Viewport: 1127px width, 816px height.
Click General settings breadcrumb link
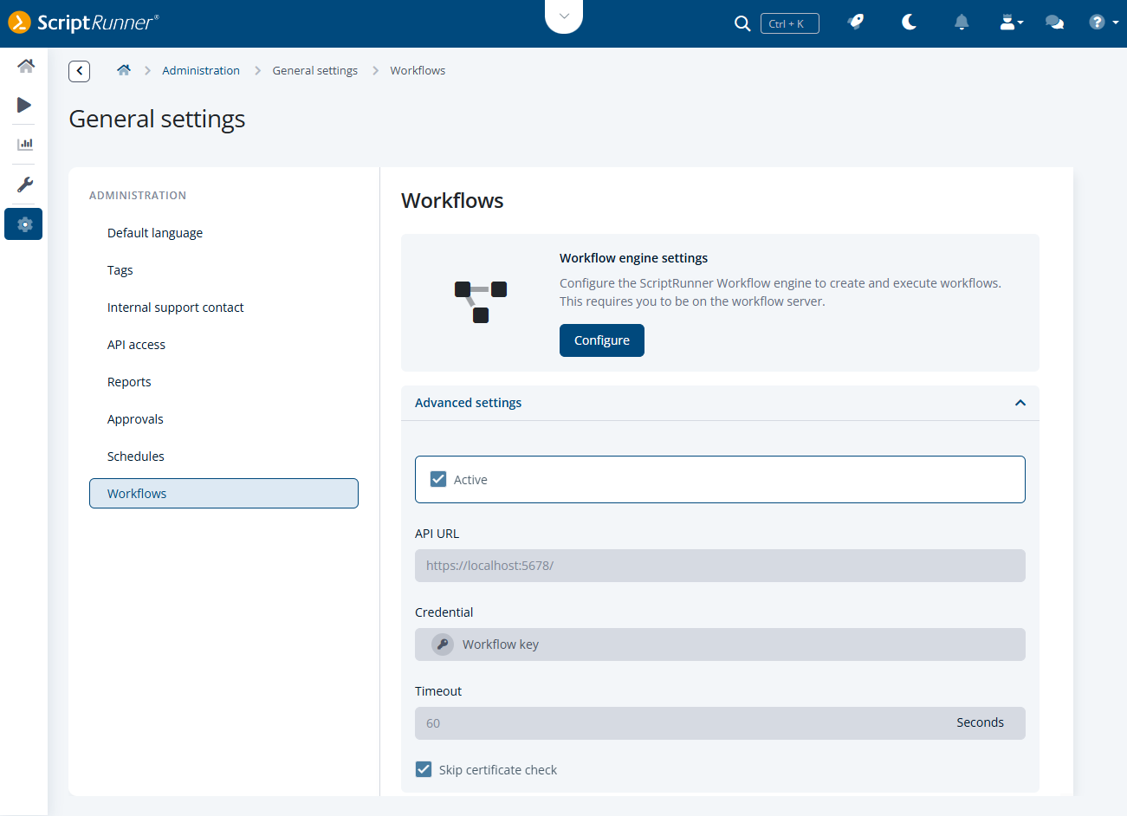click(x=315, y=71)
